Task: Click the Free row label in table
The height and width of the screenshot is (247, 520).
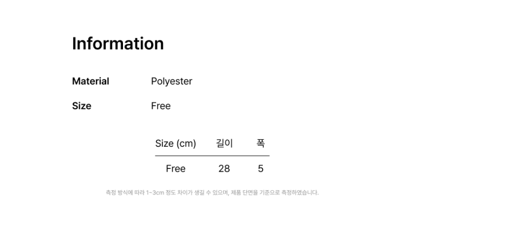Action: [x=175, y=168]
